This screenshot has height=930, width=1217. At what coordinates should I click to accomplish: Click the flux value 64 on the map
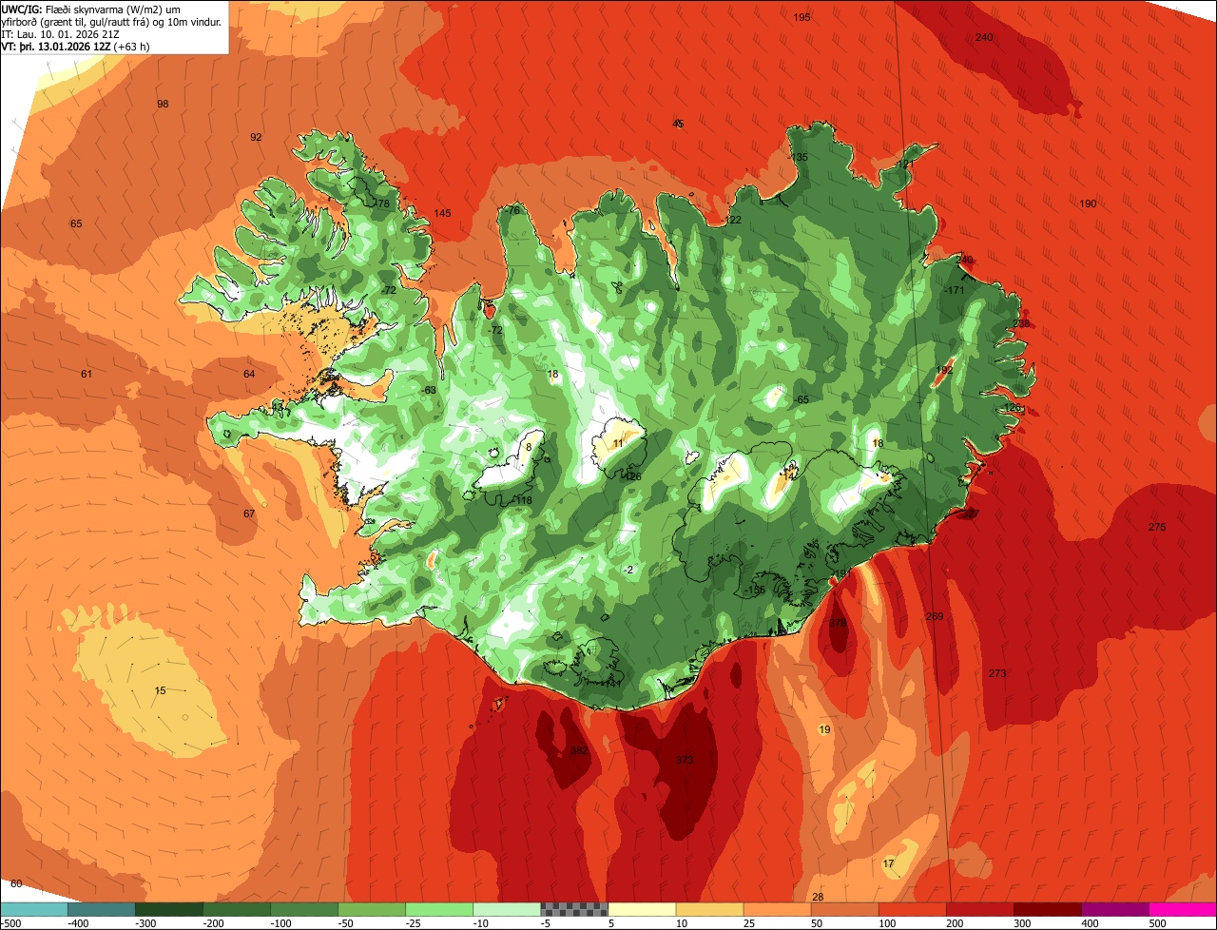click(x=249, y=374)
